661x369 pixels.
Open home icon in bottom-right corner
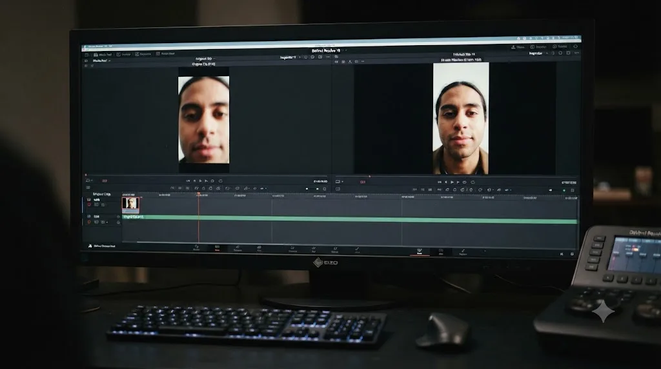click(x=562, y=254)
